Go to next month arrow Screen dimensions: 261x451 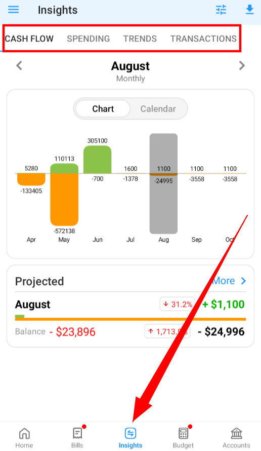(x=242, y=65)
